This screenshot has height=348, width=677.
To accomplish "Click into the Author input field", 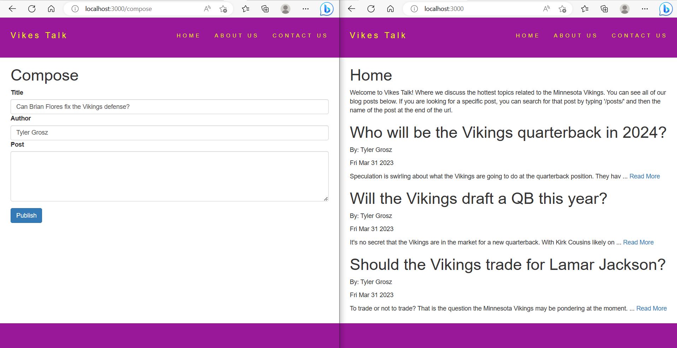I will click(169, 133).
